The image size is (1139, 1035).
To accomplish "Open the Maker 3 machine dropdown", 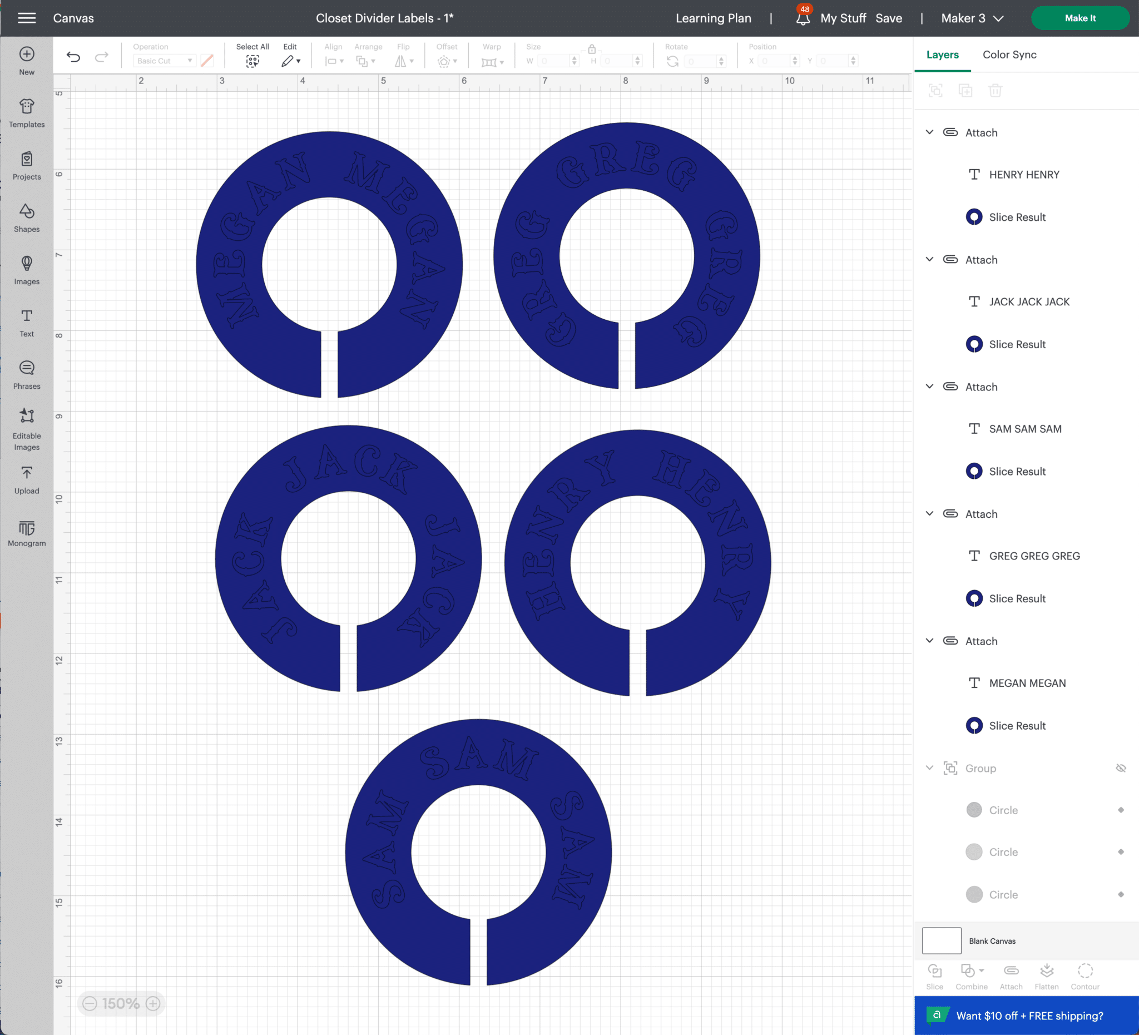I will click(x=972, y=18).
